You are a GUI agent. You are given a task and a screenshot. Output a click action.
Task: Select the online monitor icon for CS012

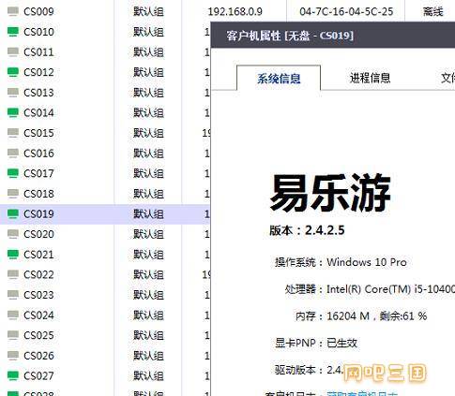click(13, 72)
